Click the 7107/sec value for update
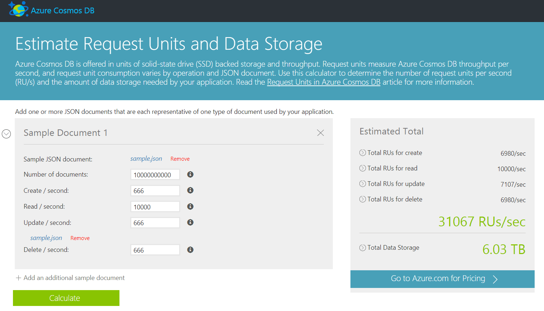 point(513,185)
